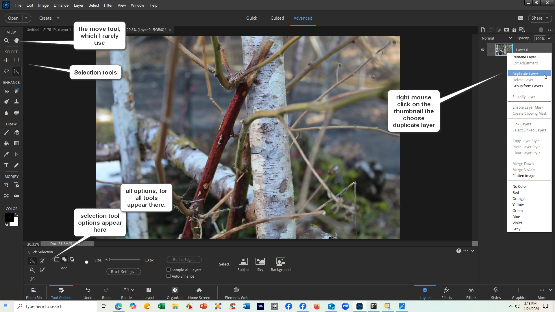
Task: Select the Crop tool
Action: (x=6, y=185)
